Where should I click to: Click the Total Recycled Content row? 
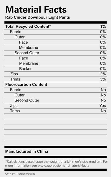(56, 27)
